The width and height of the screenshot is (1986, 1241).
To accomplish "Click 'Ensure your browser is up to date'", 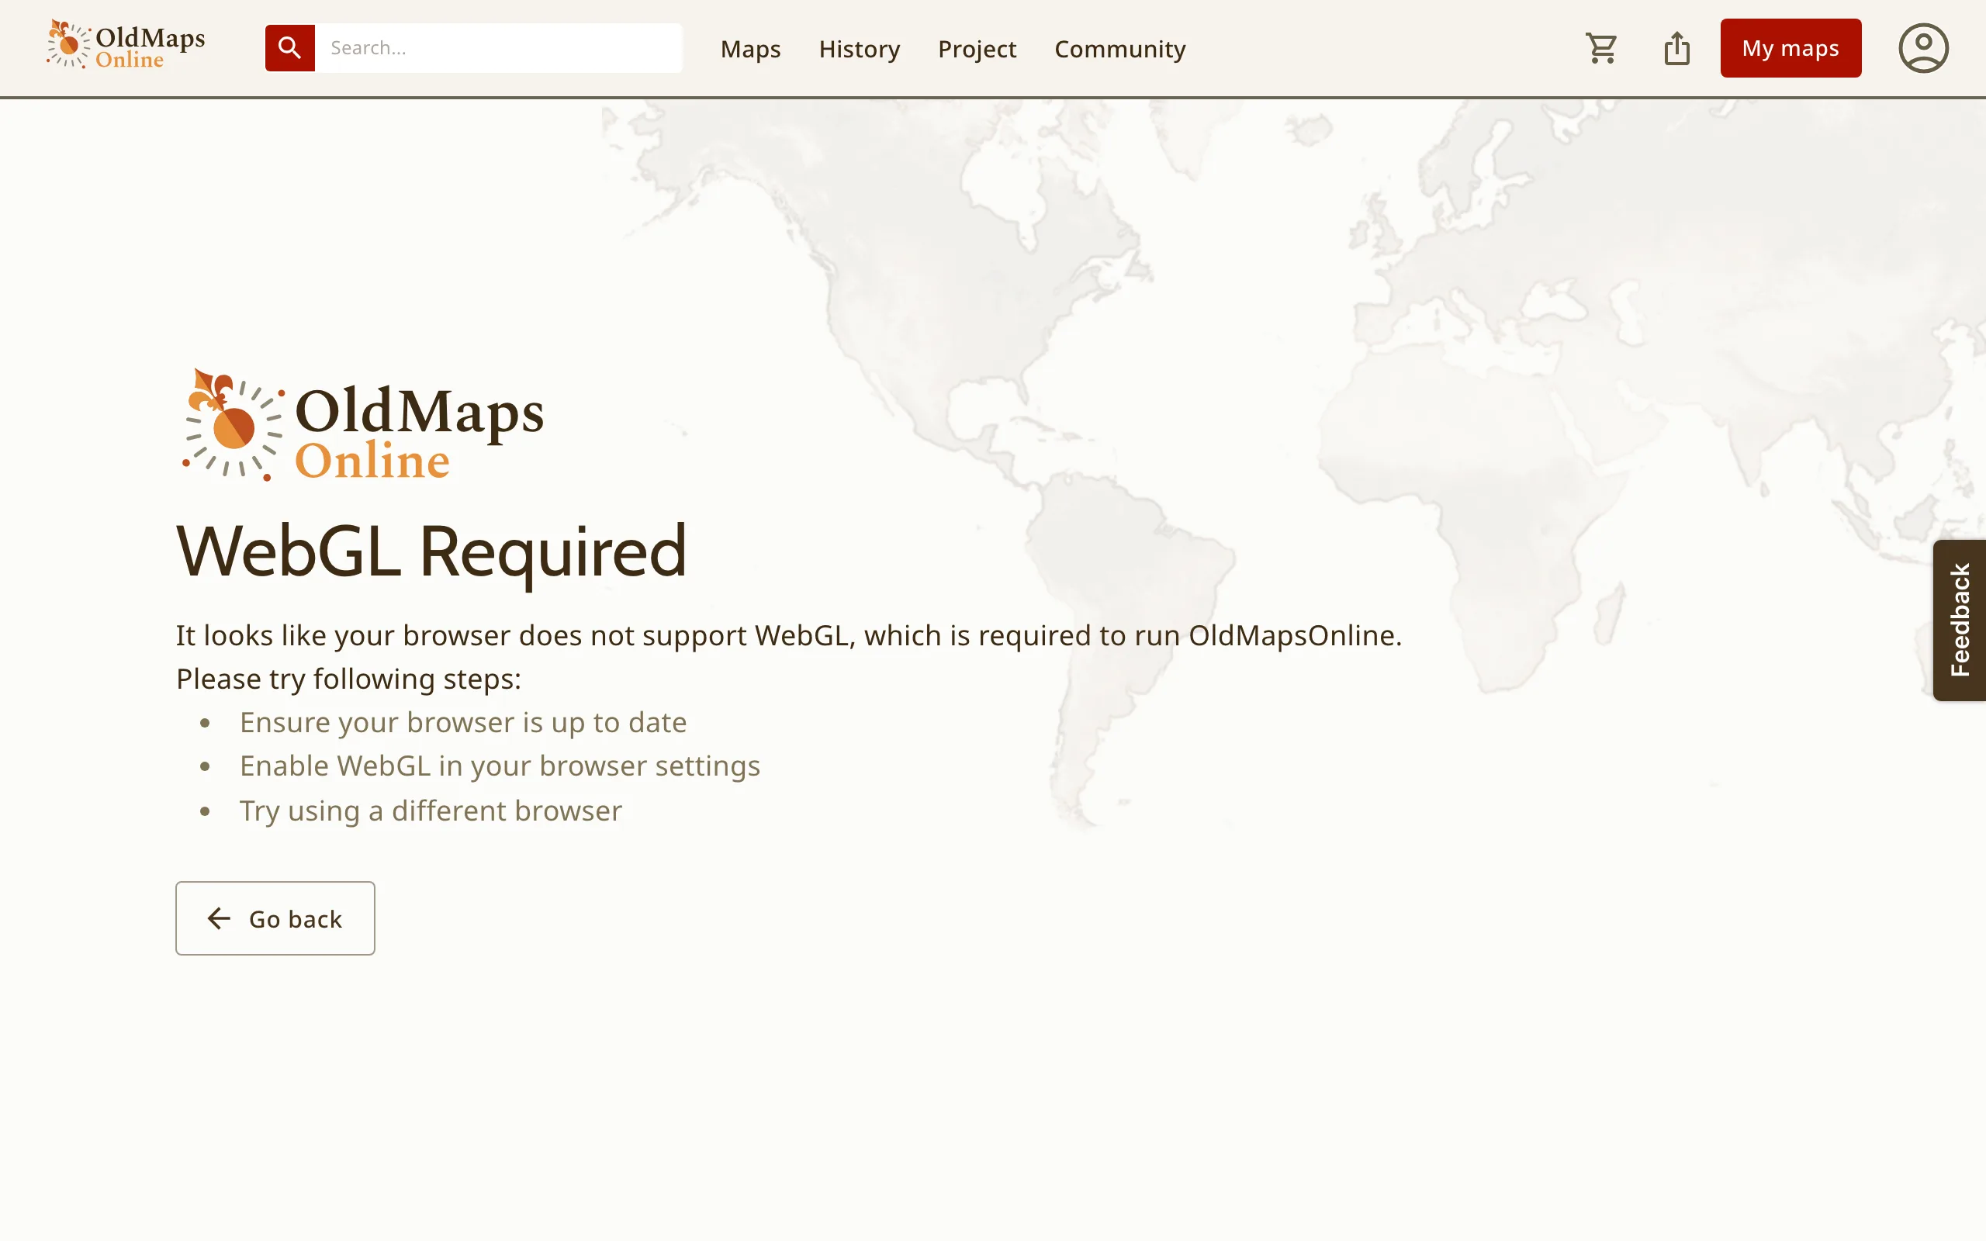I will pyautogui.click(x=463, y=722).
